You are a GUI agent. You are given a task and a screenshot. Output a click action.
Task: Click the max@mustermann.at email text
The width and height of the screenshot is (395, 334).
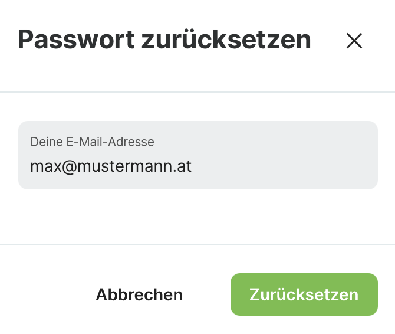tap(111, 166)
